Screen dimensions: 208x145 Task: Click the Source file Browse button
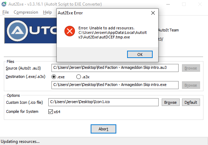coord(191,68)
